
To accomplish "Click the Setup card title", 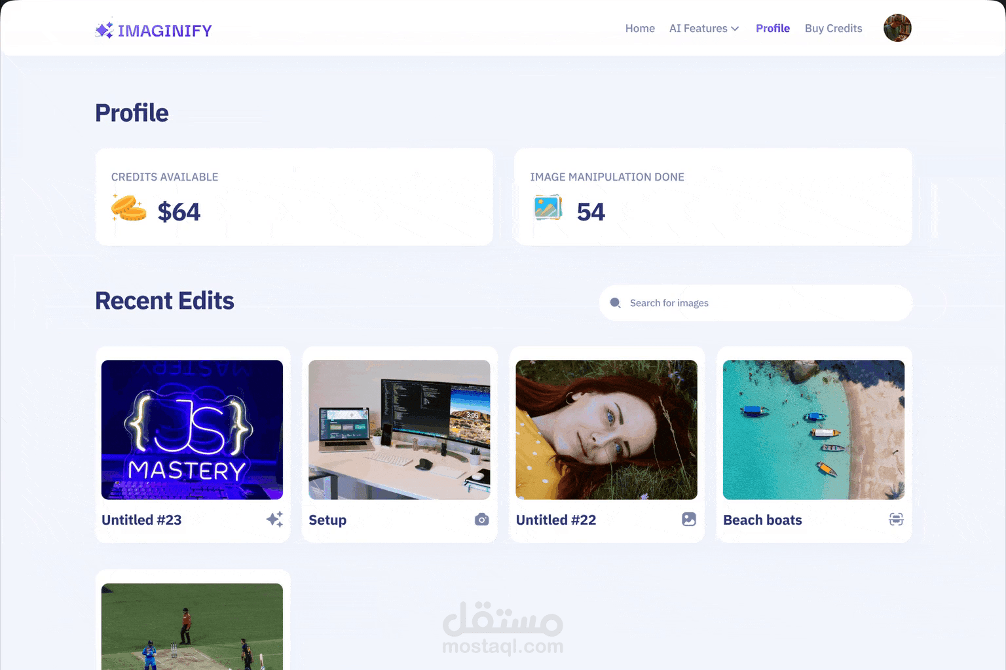I will point(327,520).
